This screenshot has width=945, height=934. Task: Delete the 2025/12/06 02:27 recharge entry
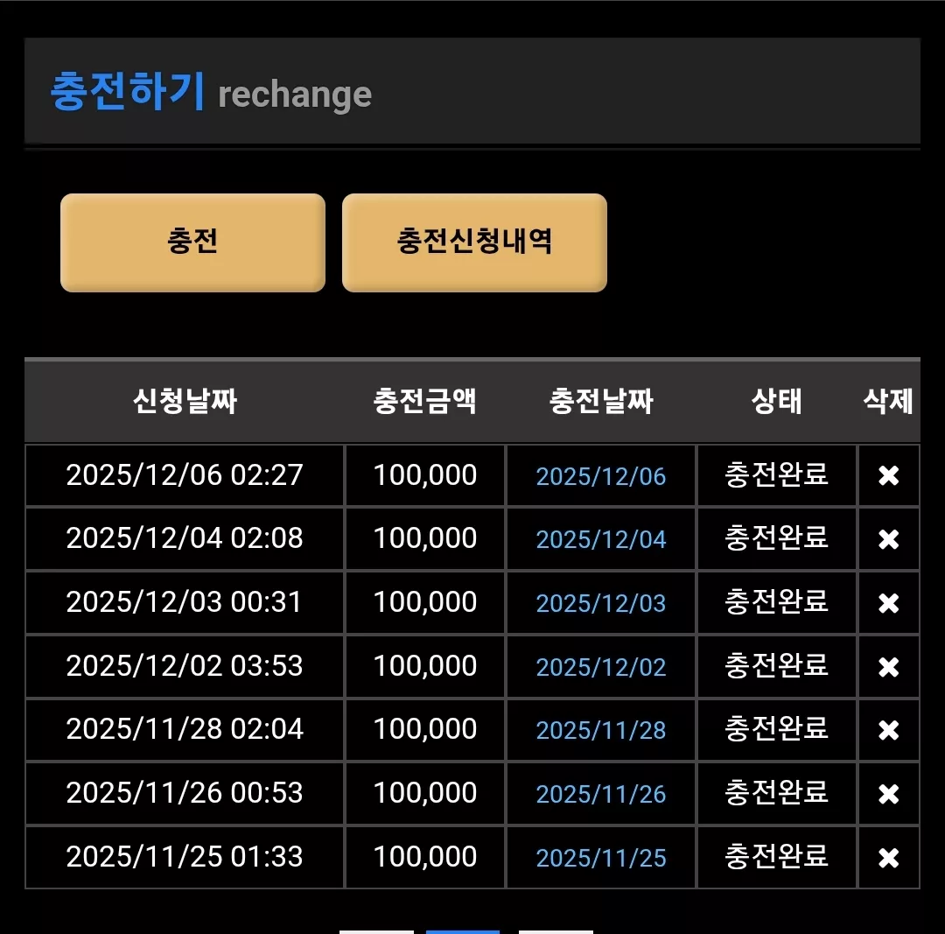(888, 475)
